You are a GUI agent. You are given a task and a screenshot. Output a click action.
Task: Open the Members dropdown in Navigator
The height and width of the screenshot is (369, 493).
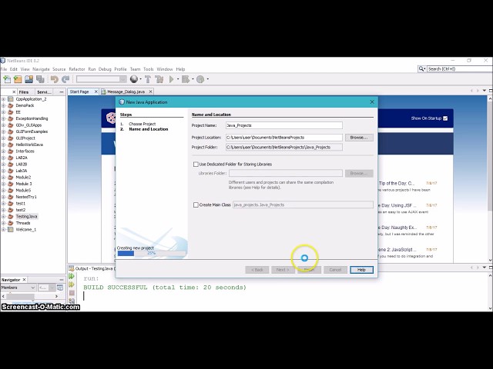click(18, 288)
